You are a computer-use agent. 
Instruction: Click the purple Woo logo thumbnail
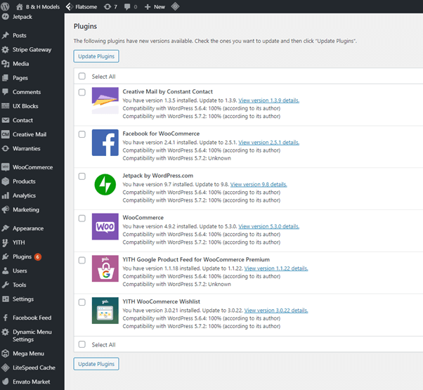(x=105, y=226)
